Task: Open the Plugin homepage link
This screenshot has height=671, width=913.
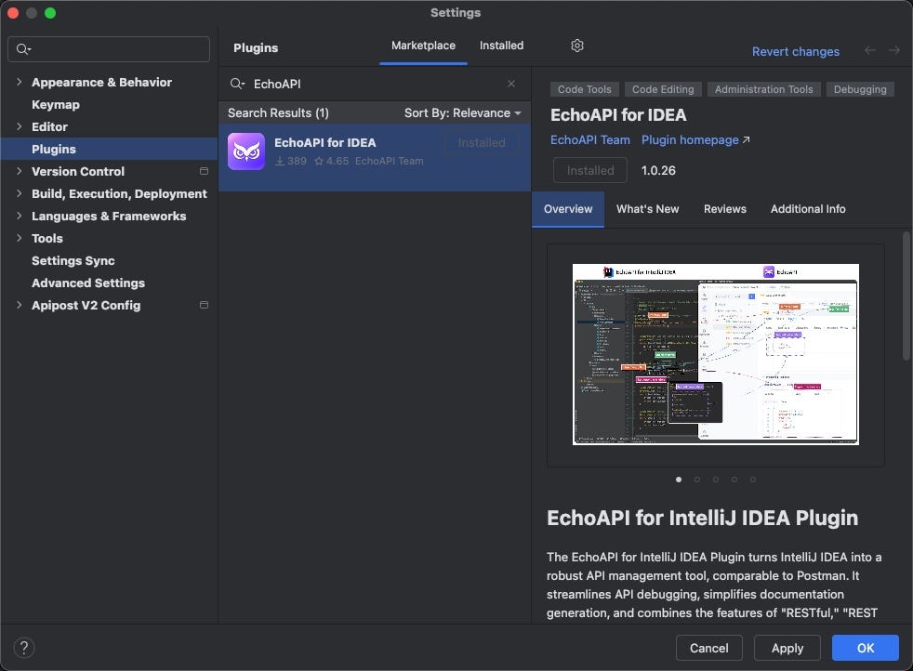Action: [689, 139]
